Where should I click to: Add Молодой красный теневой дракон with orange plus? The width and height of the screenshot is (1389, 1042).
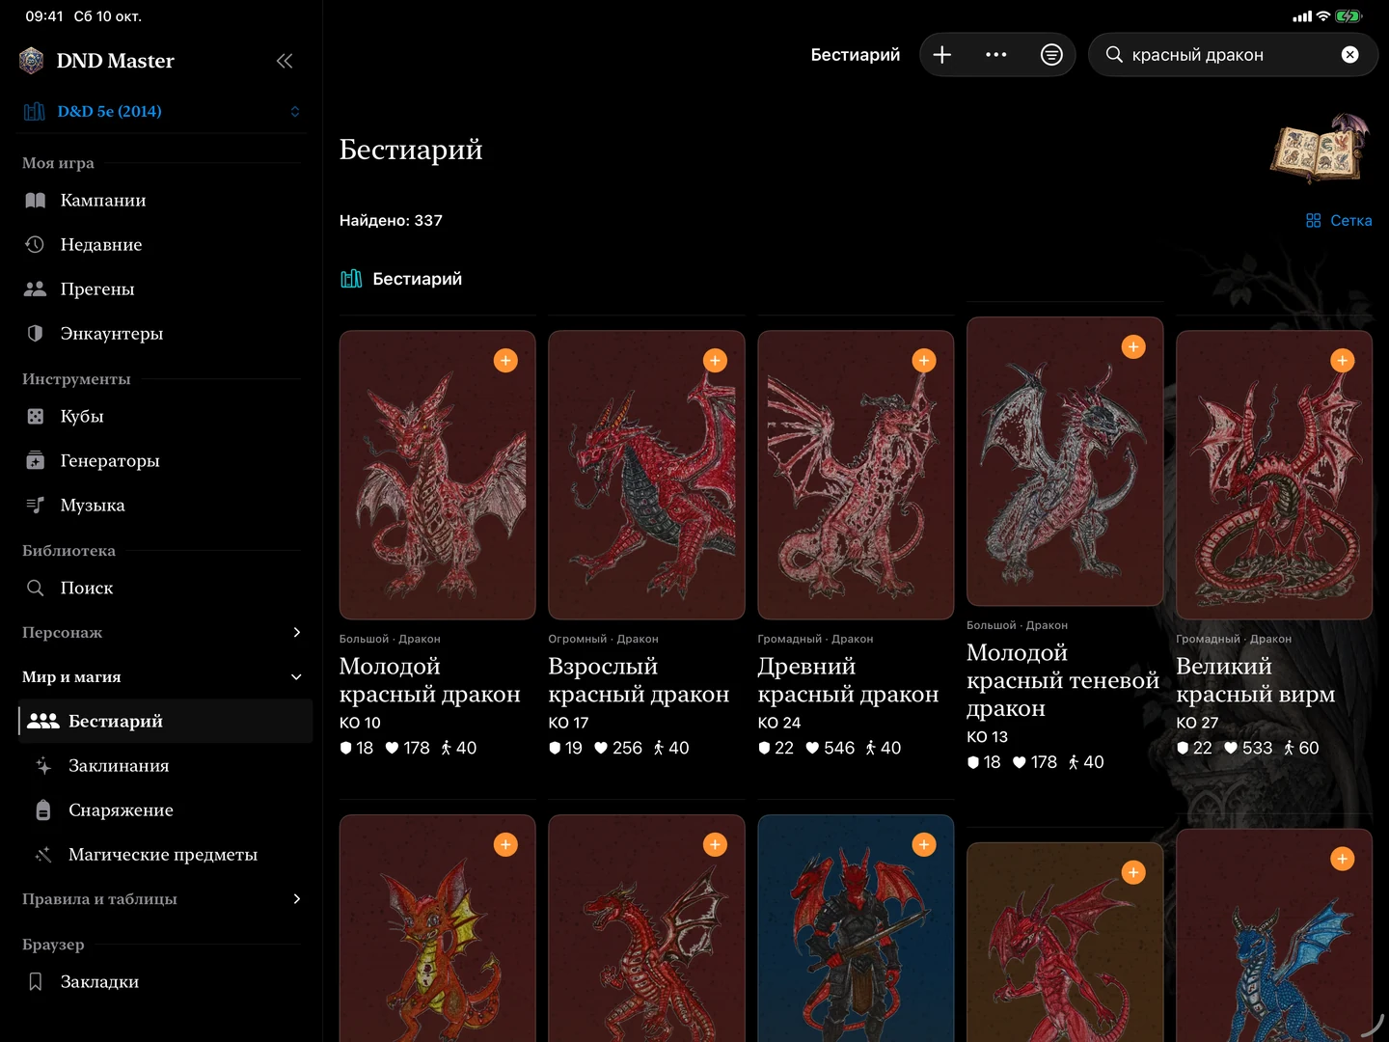click(x=1133, y=347)
